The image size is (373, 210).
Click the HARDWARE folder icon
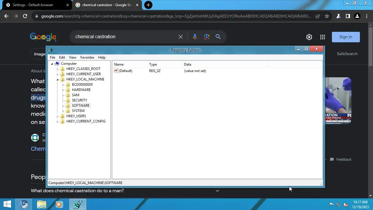pyautogui.click(x=68, y=90)
